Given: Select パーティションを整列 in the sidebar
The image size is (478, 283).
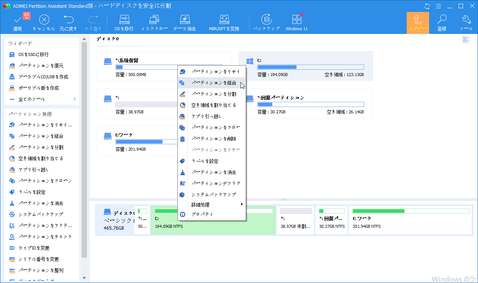Looking at the screenshot, I should tap(41, 270).
